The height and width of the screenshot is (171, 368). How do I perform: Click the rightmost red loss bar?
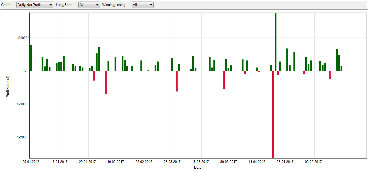[x=330, y=75]
